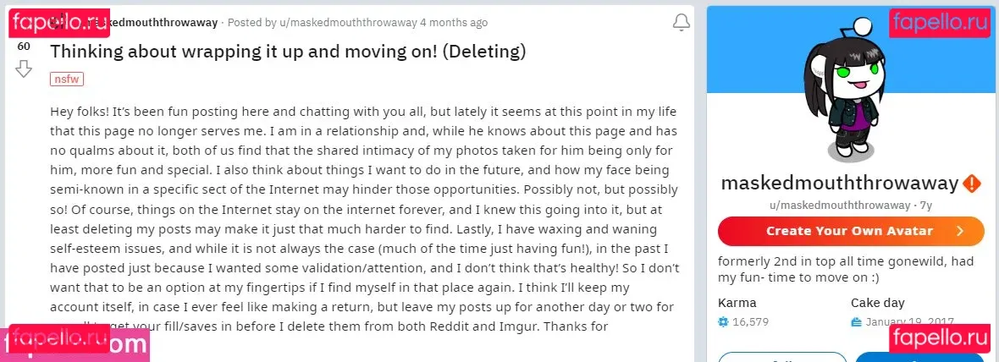Click the red nsfw tag
999x362 pixels.
click(x=67, y=79)
